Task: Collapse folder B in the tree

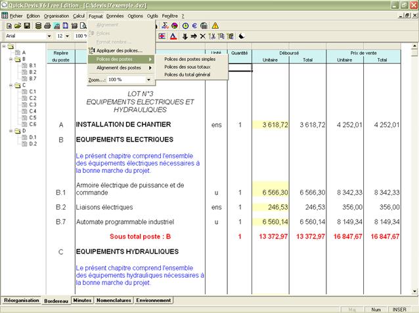Action: point(11,59)
